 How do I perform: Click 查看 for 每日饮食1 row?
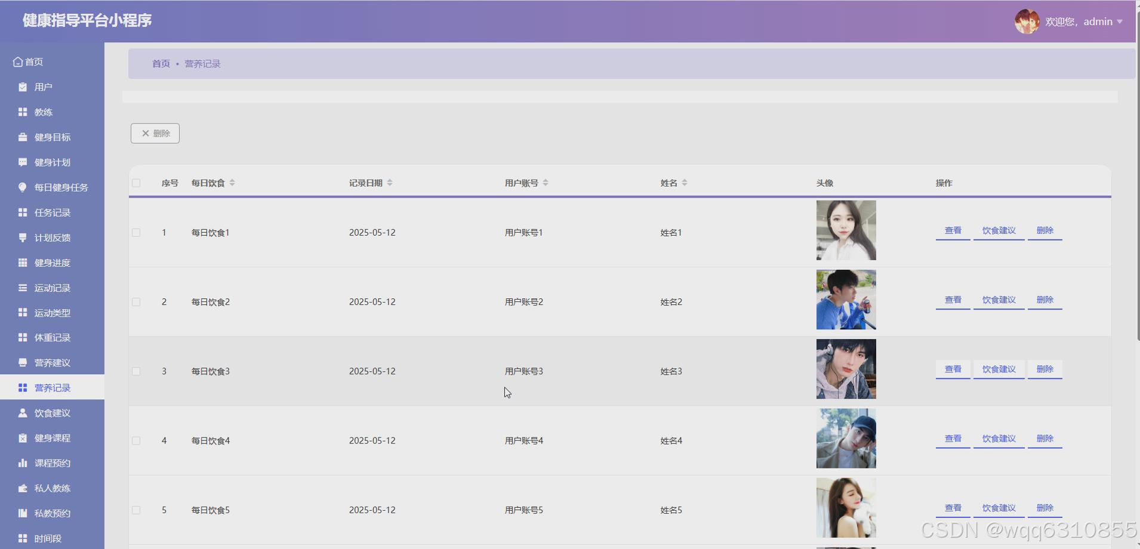click(x=953, y=230)
